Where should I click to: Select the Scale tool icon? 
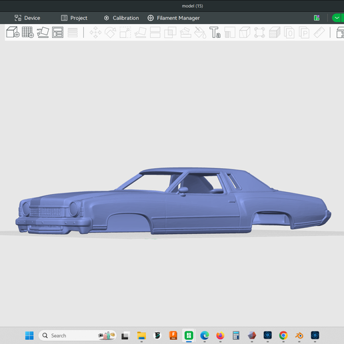(125, 33)
